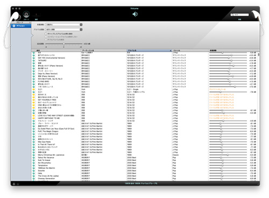Click volume slider of FLYING BIRD row
The height and width of the screenshot is (198, 269).
point(228,82)
